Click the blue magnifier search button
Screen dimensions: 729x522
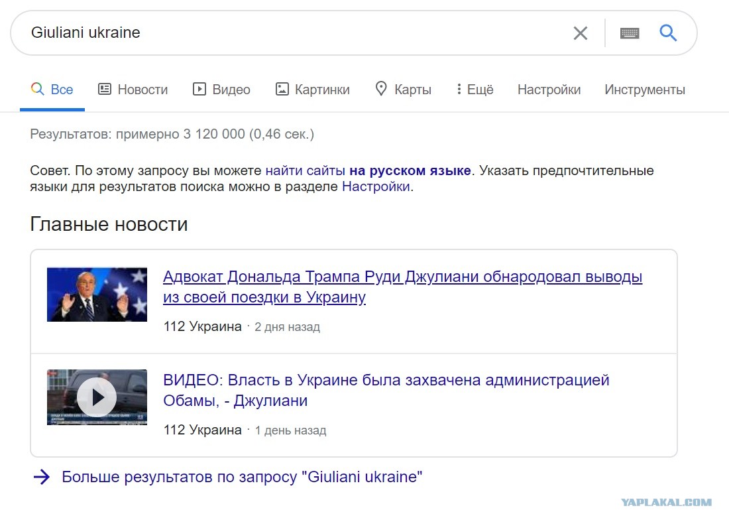[668, 33]
